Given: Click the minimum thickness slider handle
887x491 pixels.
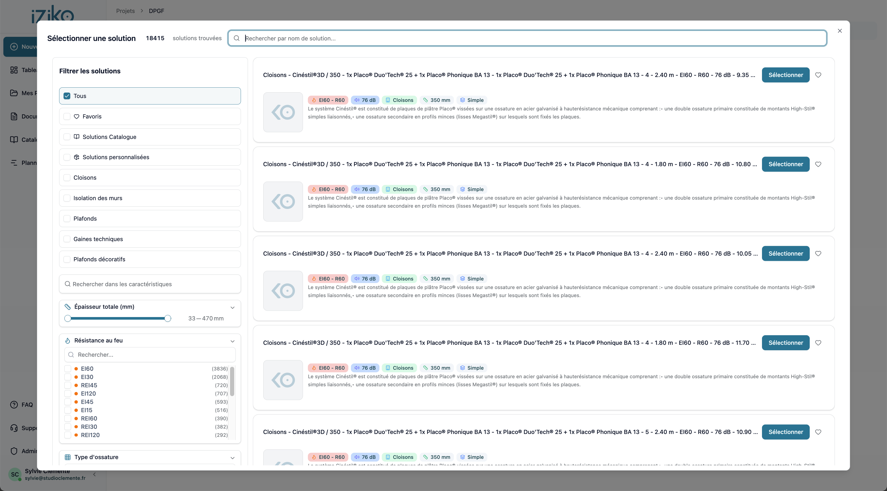Looking at the screenshot, I should (x=68, y=318).
